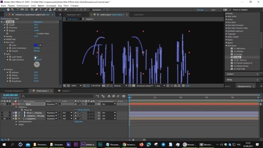Click Сбросить link under layer 4 transform
The image size is (263, 148).
tap(78, 122)
